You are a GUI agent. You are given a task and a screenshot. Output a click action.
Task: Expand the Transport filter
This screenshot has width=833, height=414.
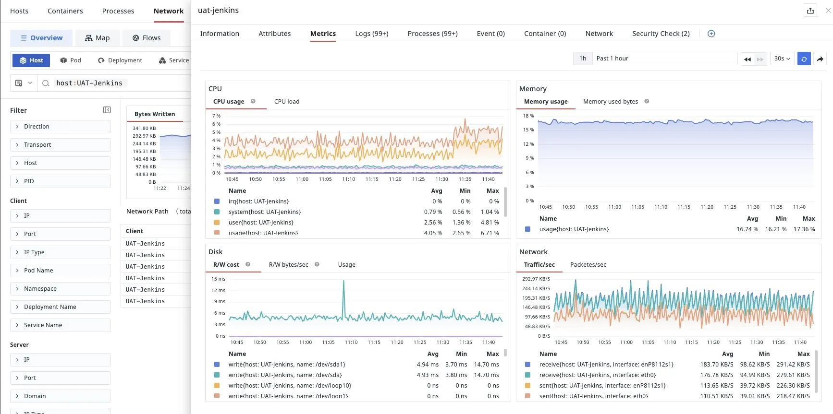click(x=61, y=145)
